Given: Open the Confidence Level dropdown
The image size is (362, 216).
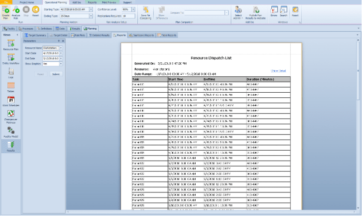Looking at the screenshot, I should pyautogui.click(x=133, y=9).
